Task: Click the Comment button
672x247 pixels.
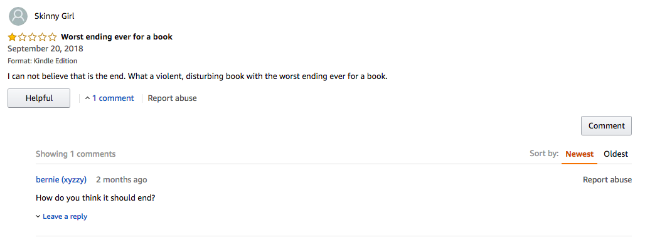Action: coord(606,126)
